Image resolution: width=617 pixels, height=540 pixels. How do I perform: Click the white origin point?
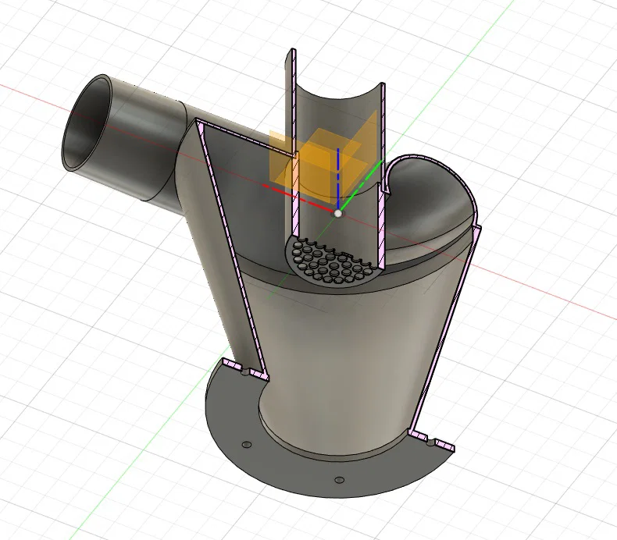[x=338, y=213]
